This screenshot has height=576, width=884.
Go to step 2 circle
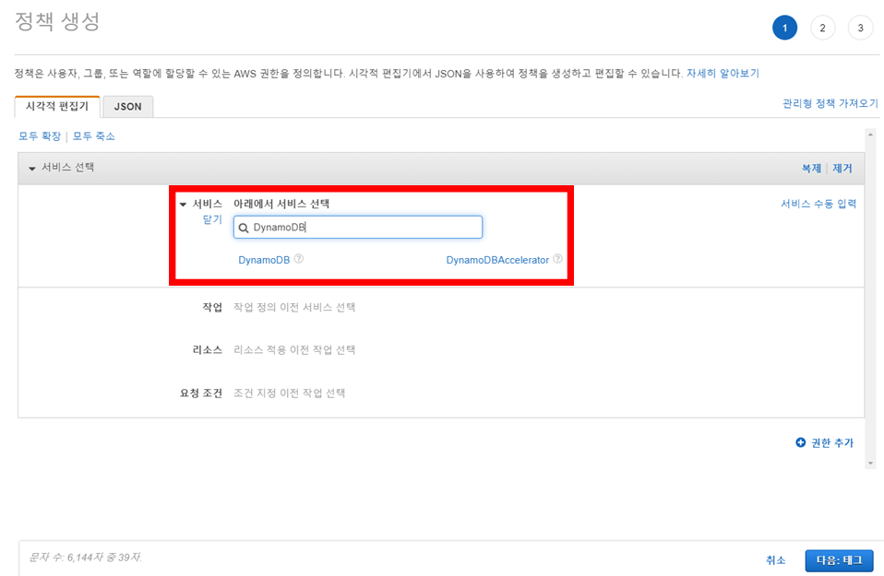(822, 28)
